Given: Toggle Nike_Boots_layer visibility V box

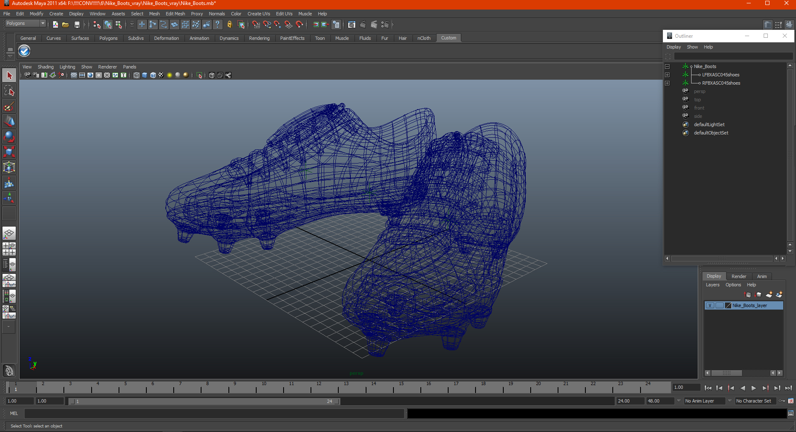Looking at the screenshot, I should (710, 305).
